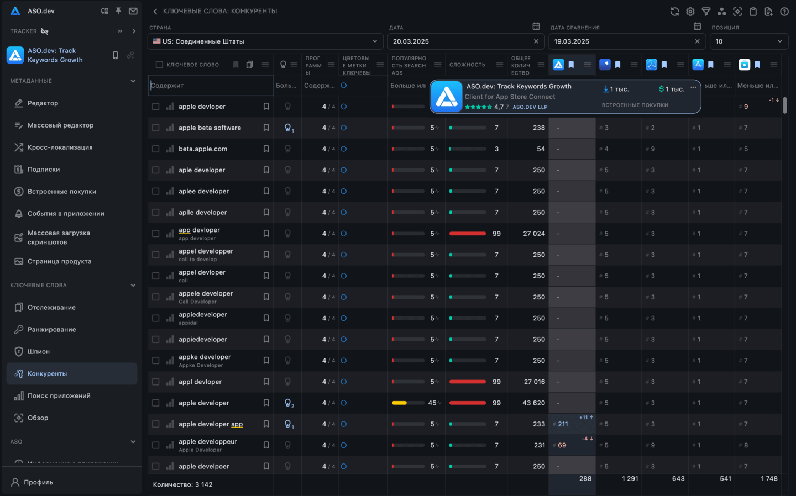
Task: Toggle select-all checkbox in Ключевое слово header
Action: (x=159, y=65)
